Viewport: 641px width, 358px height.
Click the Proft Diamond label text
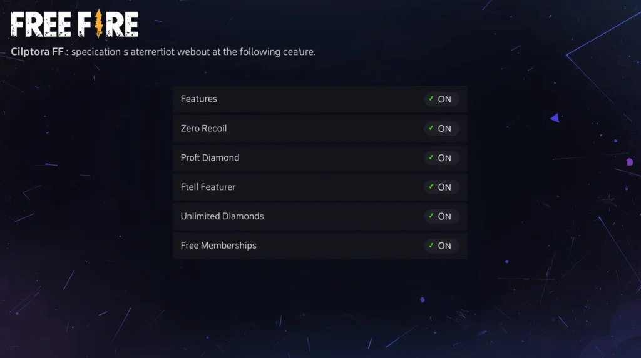(x=210, y=157)
